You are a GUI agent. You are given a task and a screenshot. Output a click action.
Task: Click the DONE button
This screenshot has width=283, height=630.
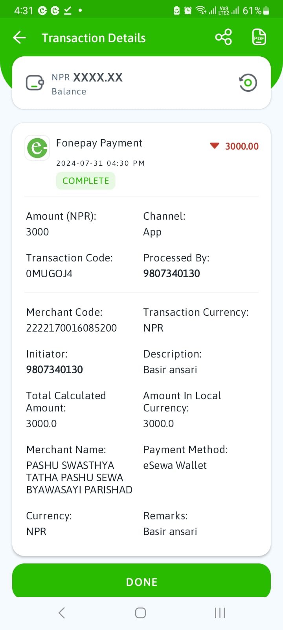point(141,582)
